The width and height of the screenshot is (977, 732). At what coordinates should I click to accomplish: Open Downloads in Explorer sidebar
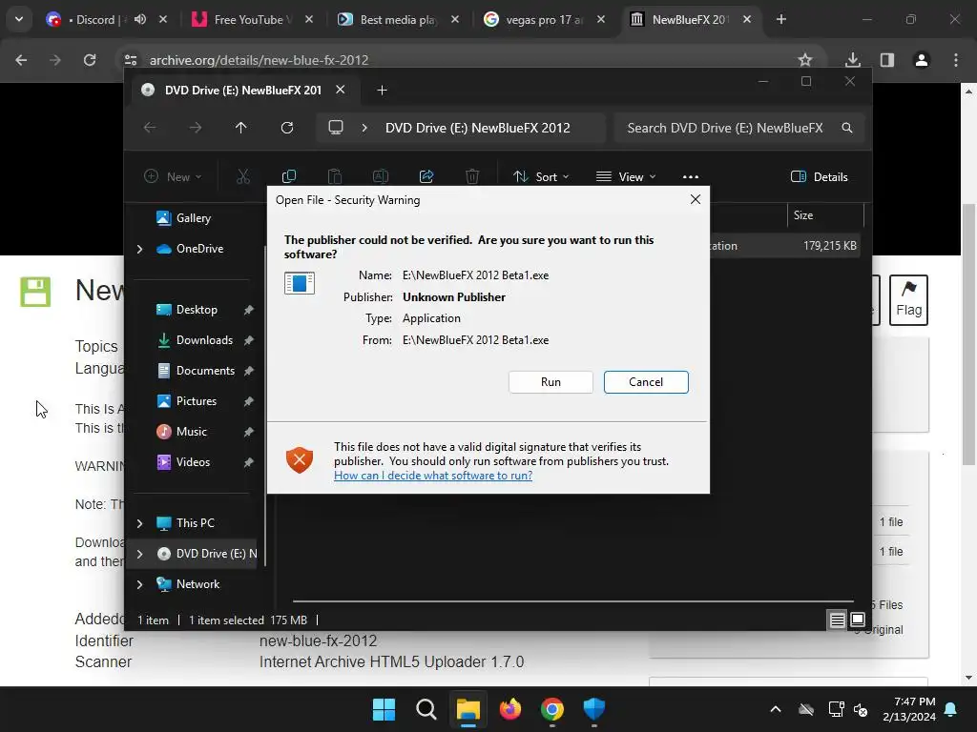point(204,340)
